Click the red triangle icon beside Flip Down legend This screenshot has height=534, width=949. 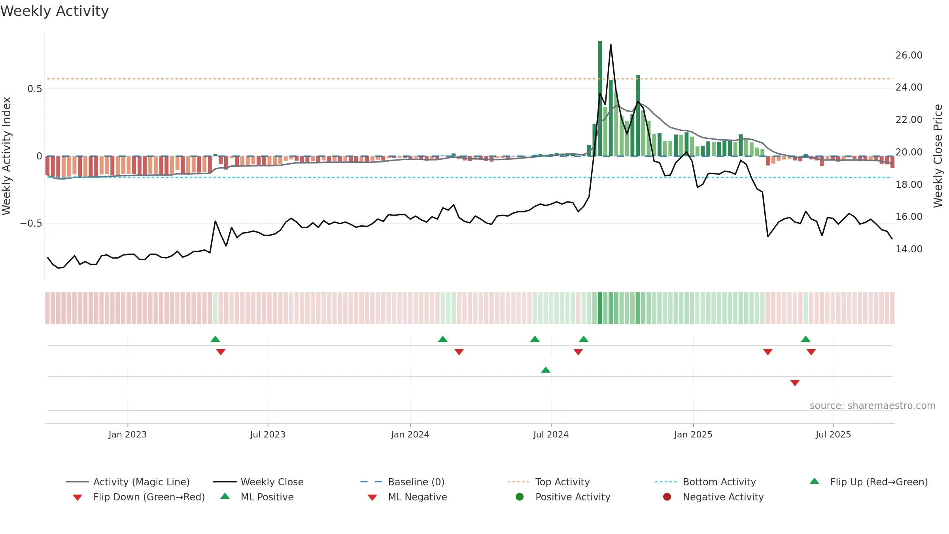78,498
